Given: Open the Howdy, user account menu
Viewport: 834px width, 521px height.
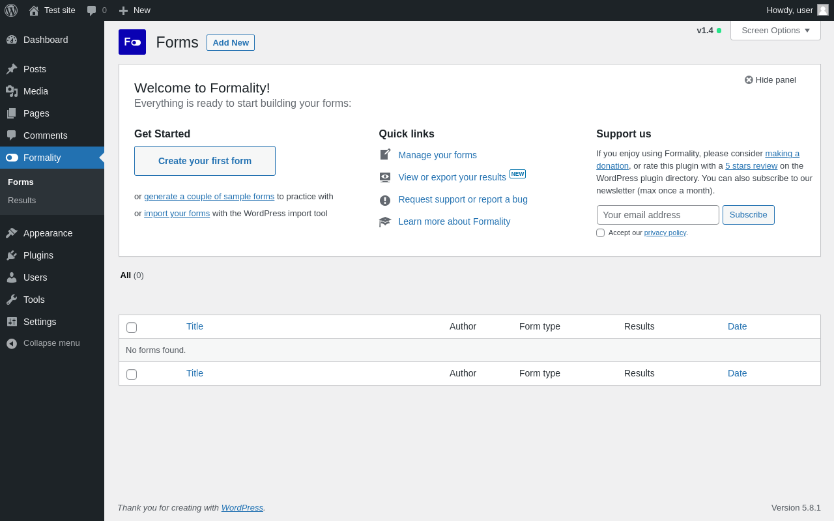Looking at the screenshot, I should 797,10.
